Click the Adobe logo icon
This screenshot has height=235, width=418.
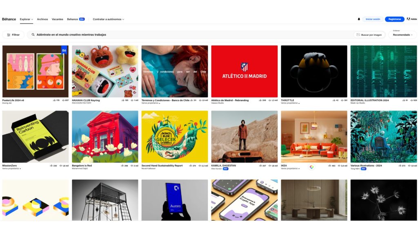point(408,19)
